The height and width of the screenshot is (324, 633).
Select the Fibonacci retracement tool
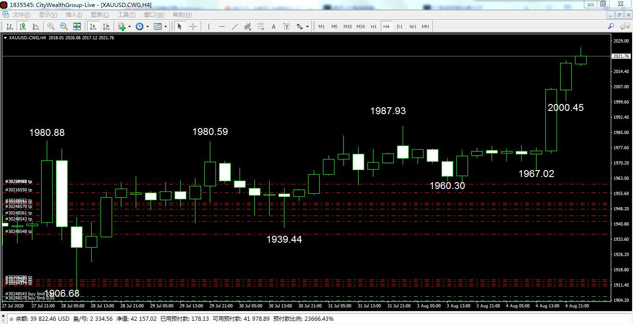click(x=261, y=26)
